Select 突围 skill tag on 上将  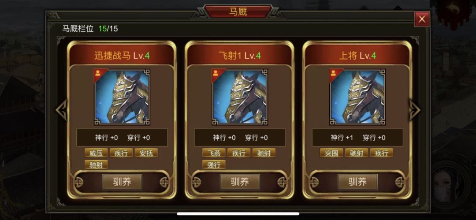point(331,153)
